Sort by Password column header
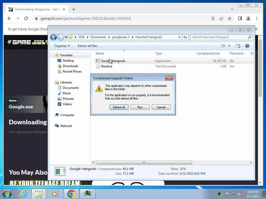 click(238, 53)
